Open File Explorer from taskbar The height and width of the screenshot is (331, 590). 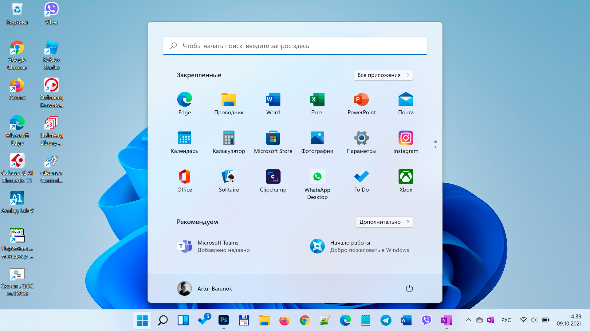pyautogui.click(x=264, y=320)
